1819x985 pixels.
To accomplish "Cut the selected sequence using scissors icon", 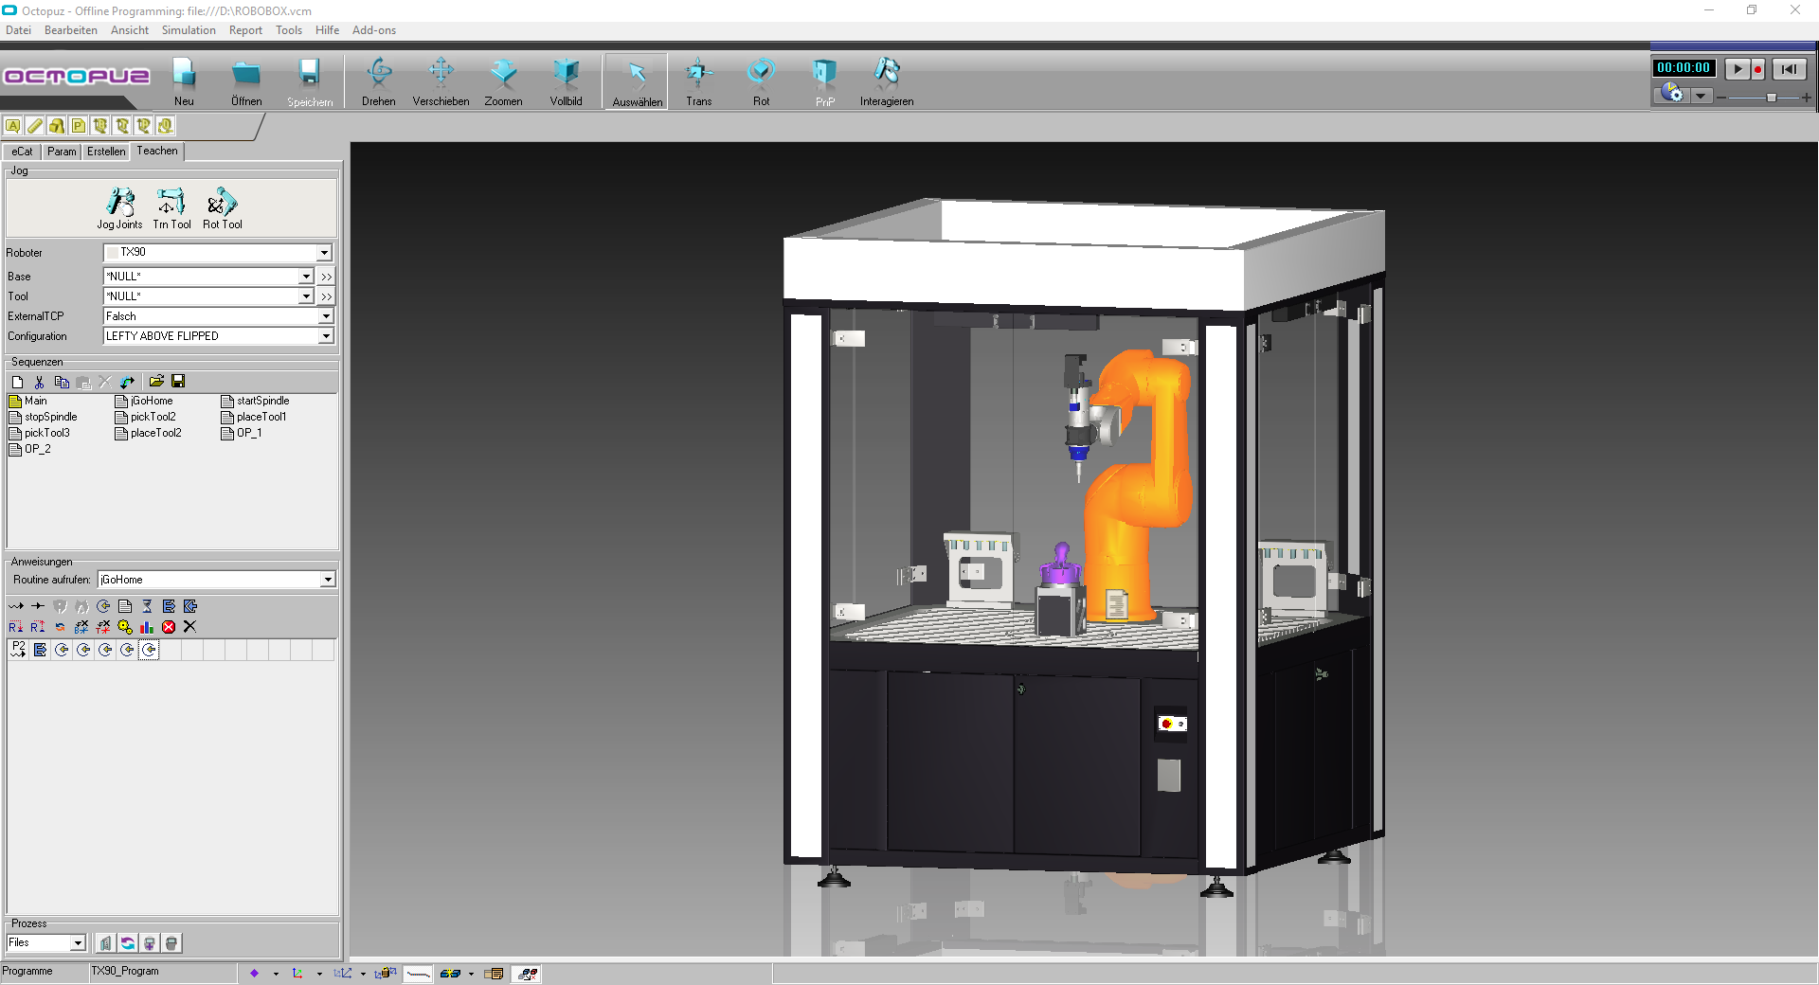I will [39, 382].
